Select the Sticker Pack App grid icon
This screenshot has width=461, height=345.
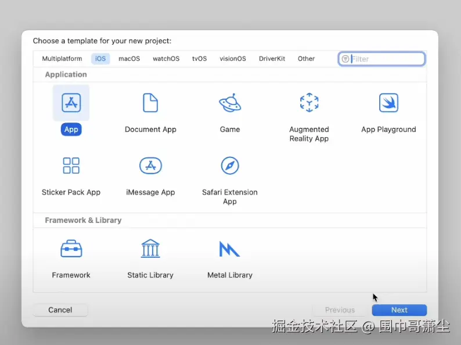point(71,166)
